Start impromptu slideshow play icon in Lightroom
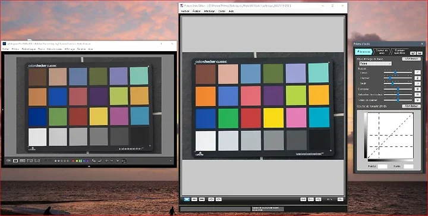Screen dimensions: 428x216 118,161
